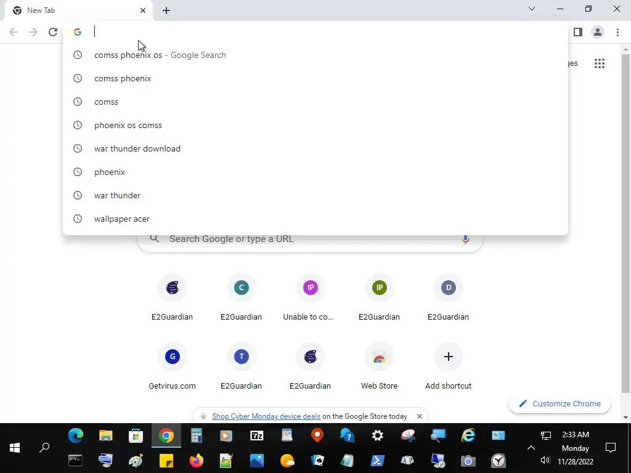The width and height of the screenshot is (631, 473).
Task: Launch Microsoft Edge from the taskbar
Action: 76,435
